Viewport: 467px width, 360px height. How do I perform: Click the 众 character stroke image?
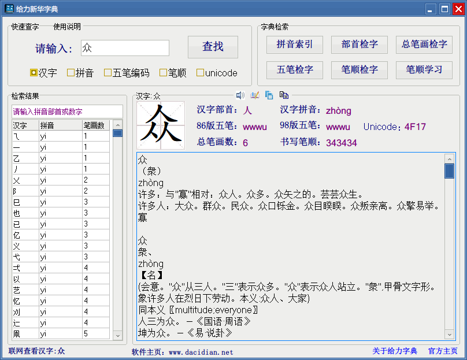(161, 125)
